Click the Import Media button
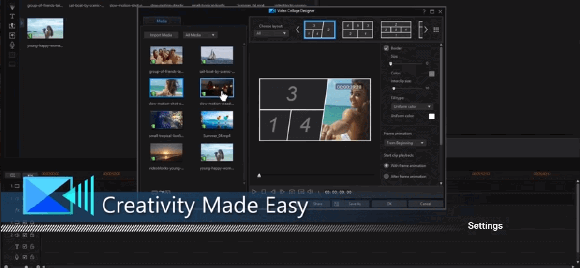 (161, 35)
